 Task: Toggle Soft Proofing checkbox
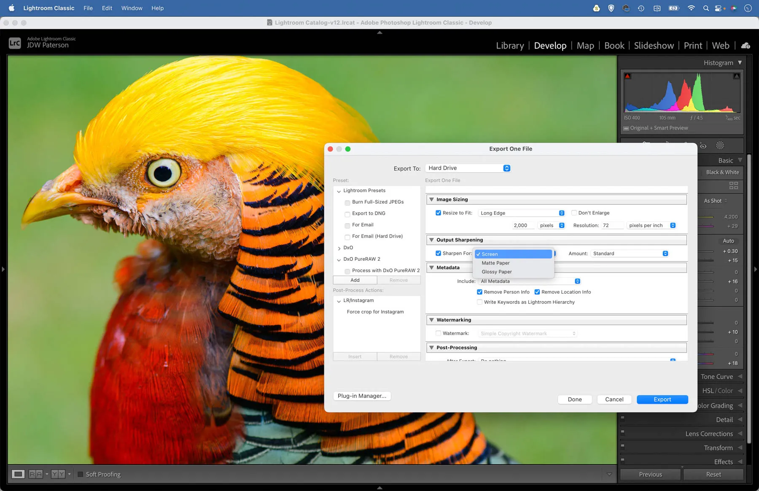coord(80,474)
